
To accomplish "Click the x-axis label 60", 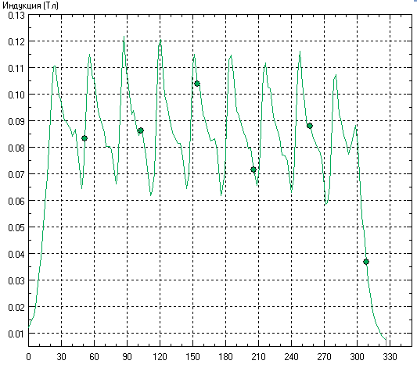I will tap(94, 357).
